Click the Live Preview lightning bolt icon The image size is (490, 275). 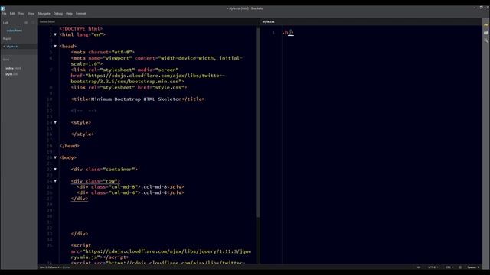[486, 24]
